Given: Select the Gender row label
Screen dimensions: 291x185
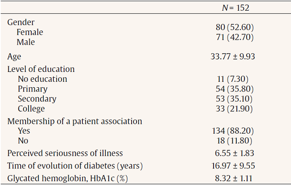Looking at the screenshot, I should (x=21, y=22).
